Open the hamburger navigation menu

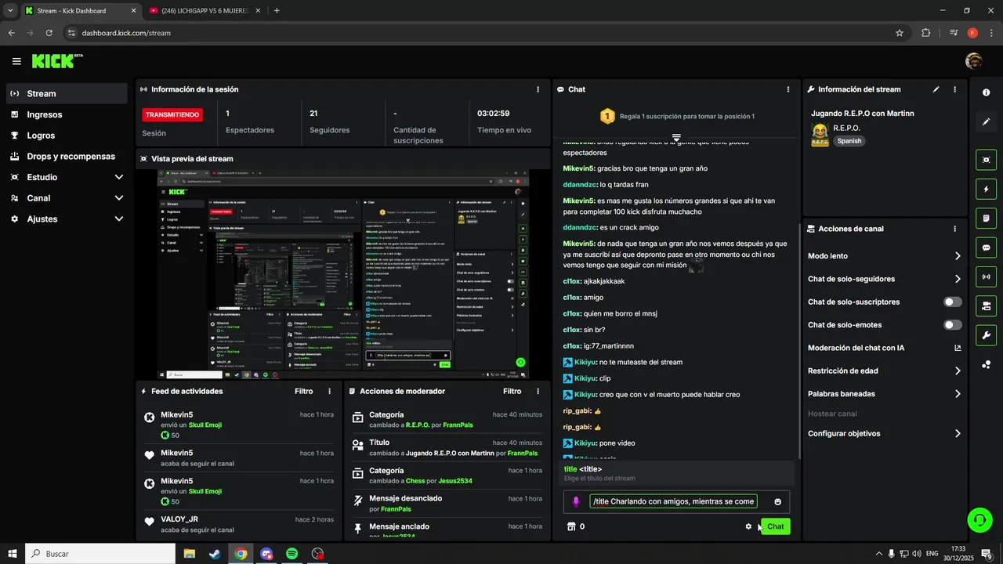(16, 61)
